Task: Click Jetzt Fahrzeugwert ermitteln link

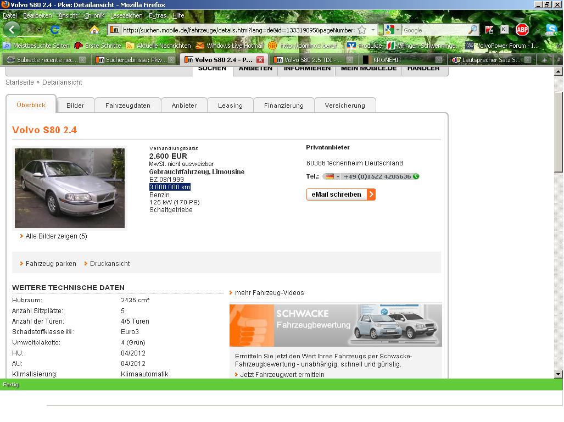Action: (282, 375)
